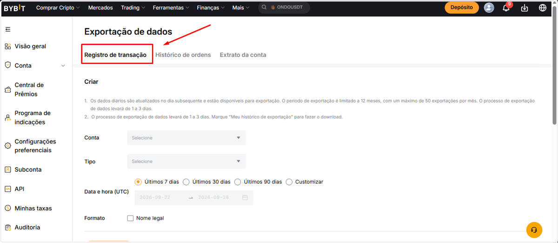Open notifications bell icon
The image size is (558, 243).
tap(506, 8)
